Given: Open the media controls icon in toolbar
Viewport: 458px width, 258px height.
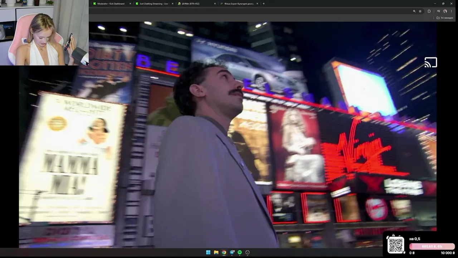Looking at the screenshot, I should pyautogui.click(x=438, y=11).
